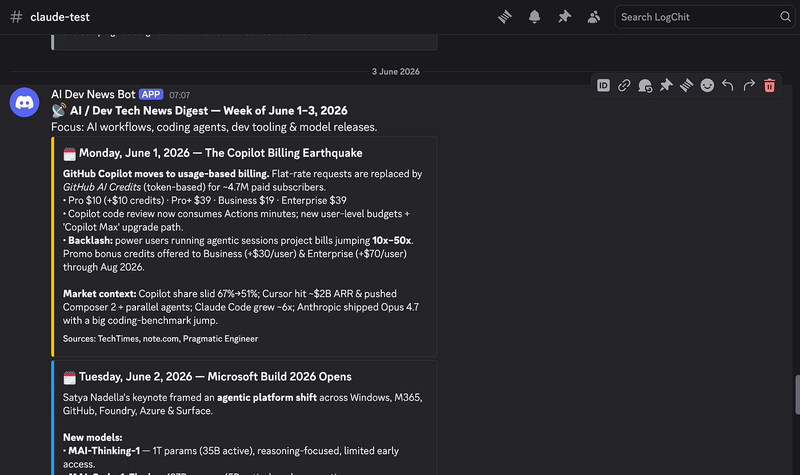Open notification settings bell icon
The height and width of the screenshot is (475, 800).
point(534,17)
